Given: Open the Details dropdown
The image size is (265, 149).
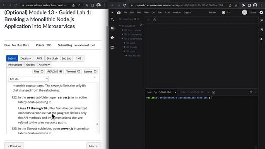Looking at the screenshot, I should tap(26, 58).
